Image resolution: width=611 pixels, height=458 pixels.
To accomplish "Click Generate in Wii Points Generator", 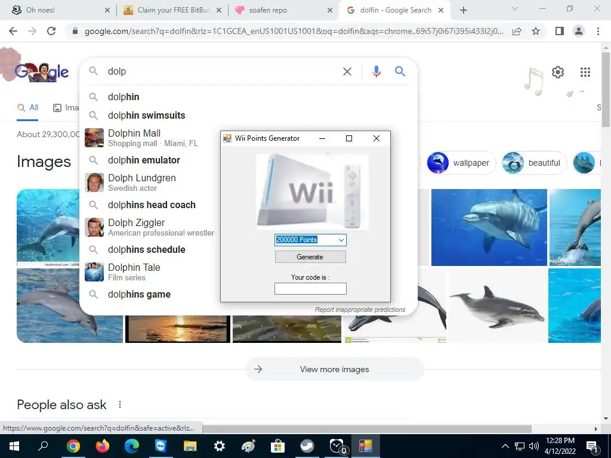I will (310, 257).
